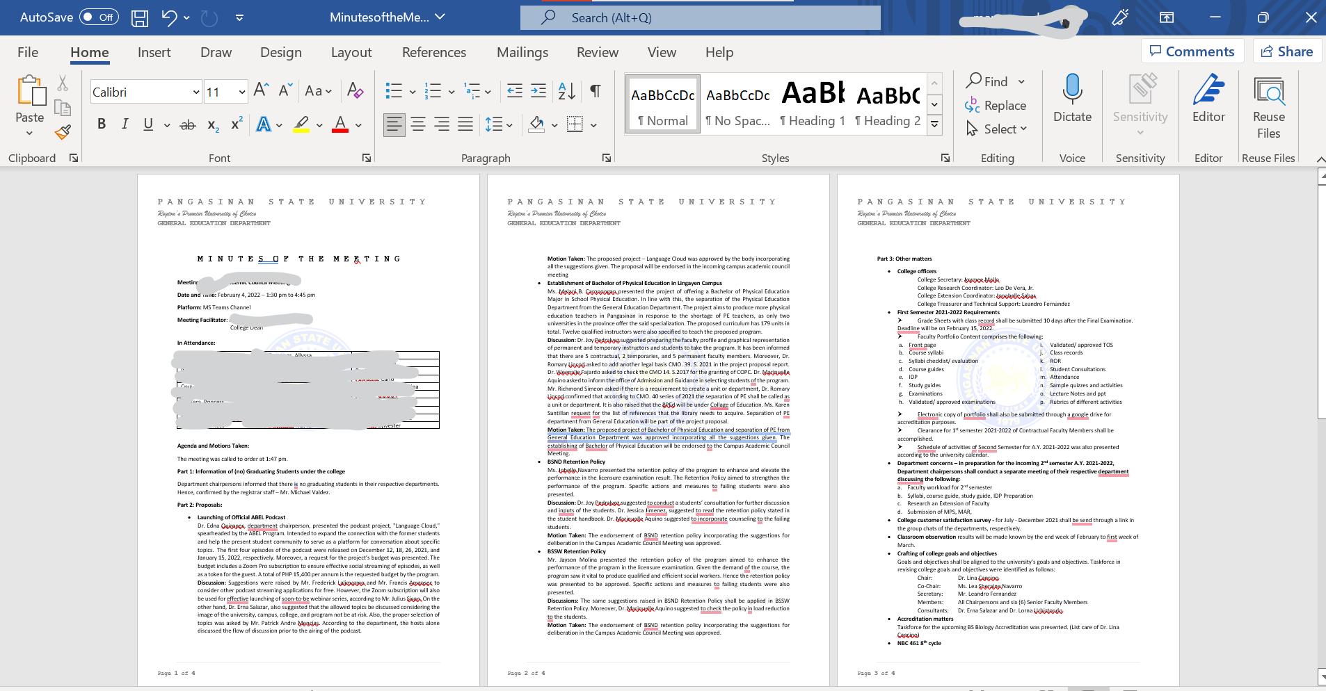Click the Save icon in title bar
This screenshot has height=691, width=1326.
click(x=140, y=17)
